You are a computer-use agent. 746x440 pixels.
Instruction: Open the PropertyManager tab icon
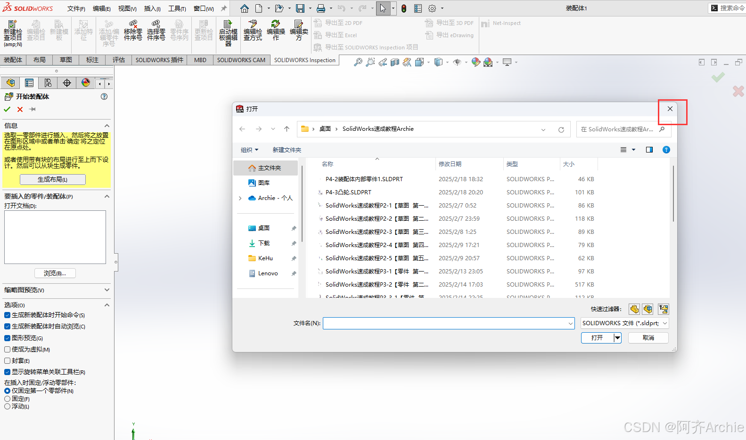pos(29,83)
